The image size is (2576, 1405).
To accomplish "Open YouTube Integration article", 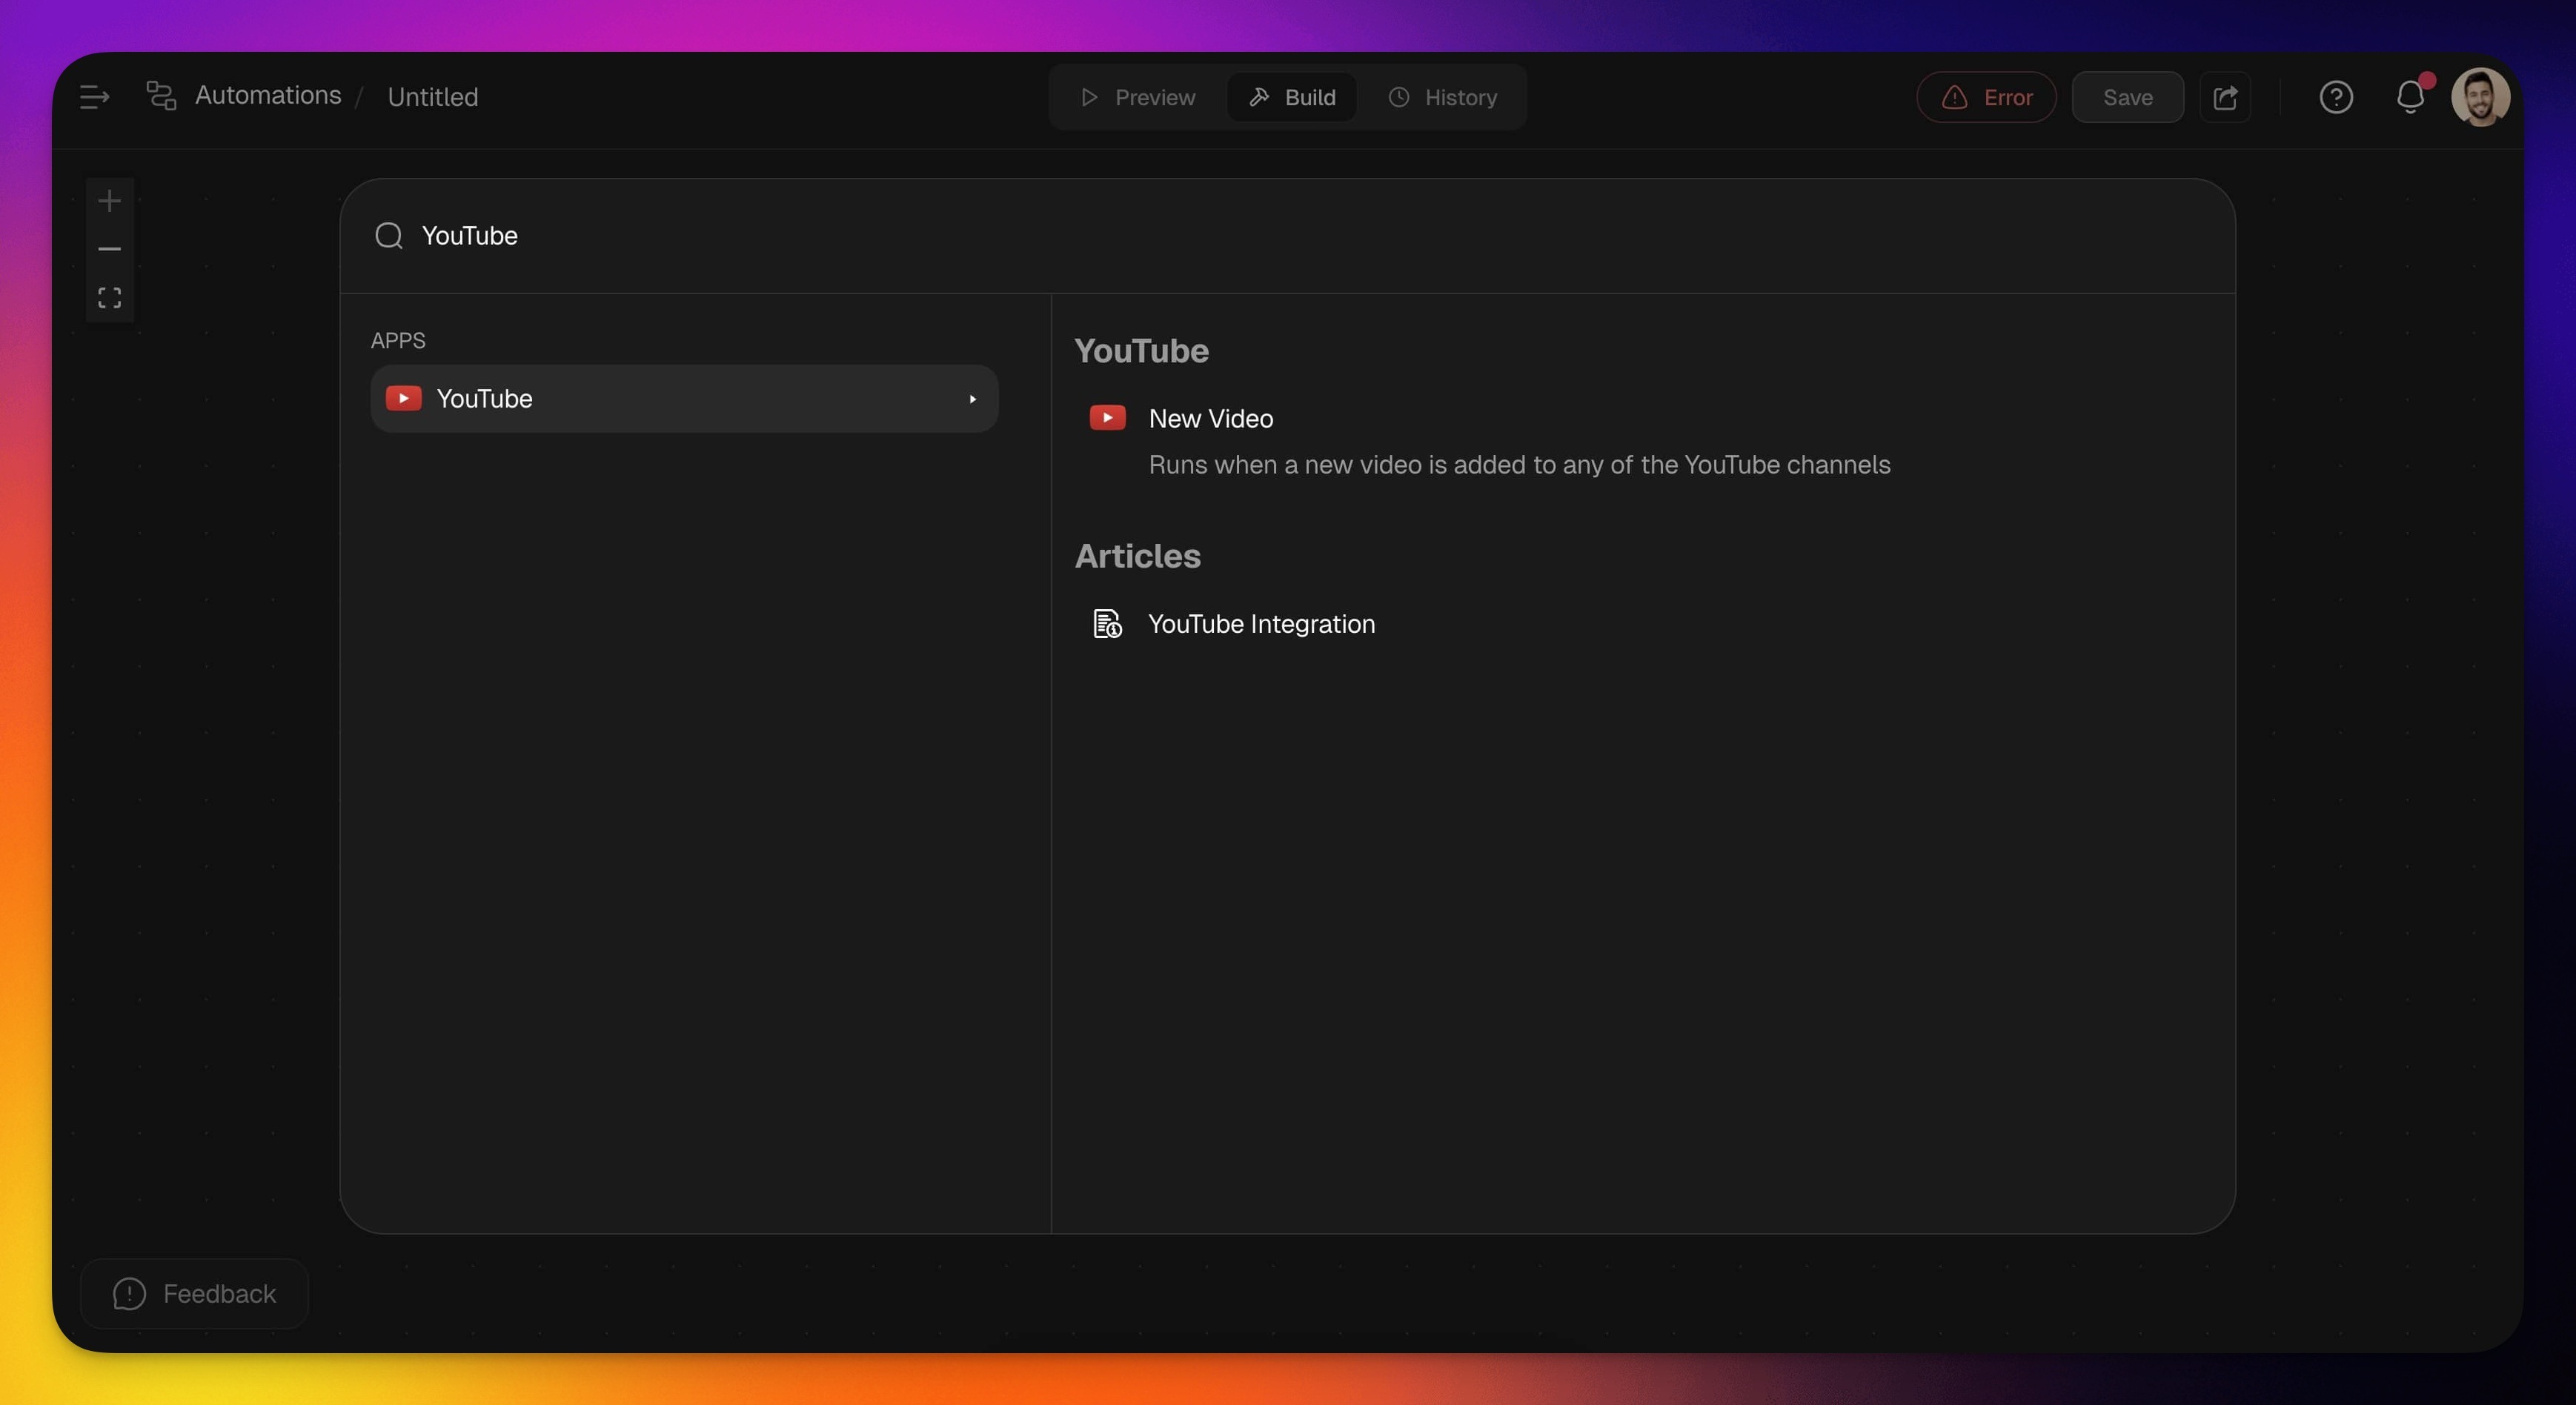I will (x=1260, y=624).
